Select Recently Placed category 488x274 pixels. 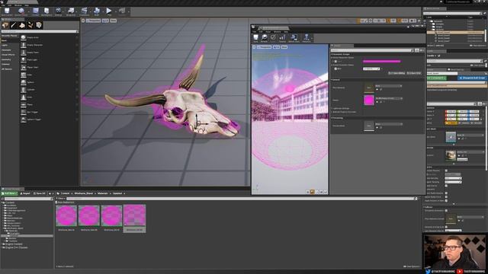pos(9,36)
